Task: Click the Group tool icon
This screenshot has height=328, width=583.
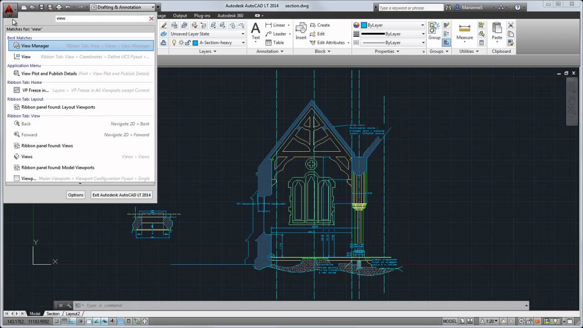Action: click(x=434, y=31)
